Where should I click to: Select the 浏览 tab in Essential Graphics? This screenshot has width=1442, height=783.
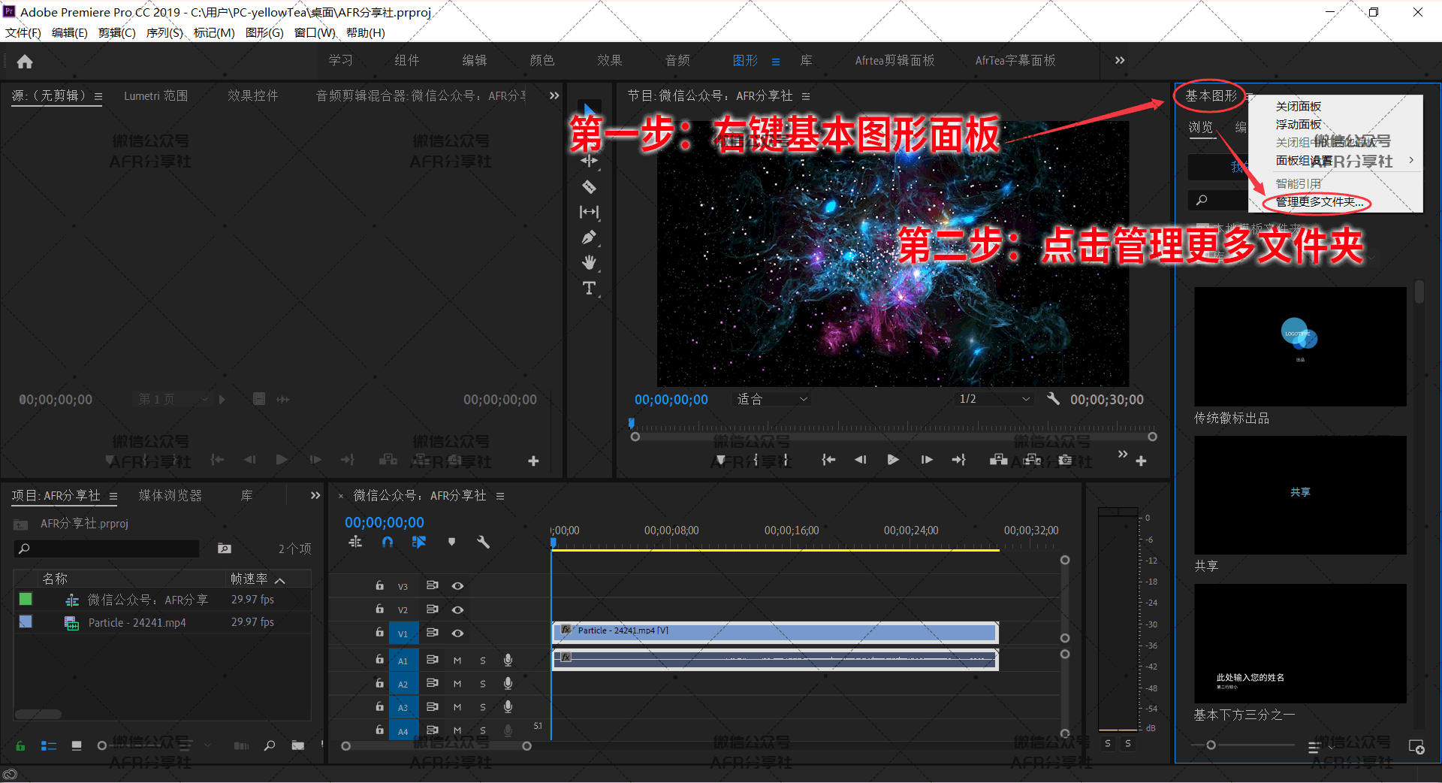click(1200, 127)
